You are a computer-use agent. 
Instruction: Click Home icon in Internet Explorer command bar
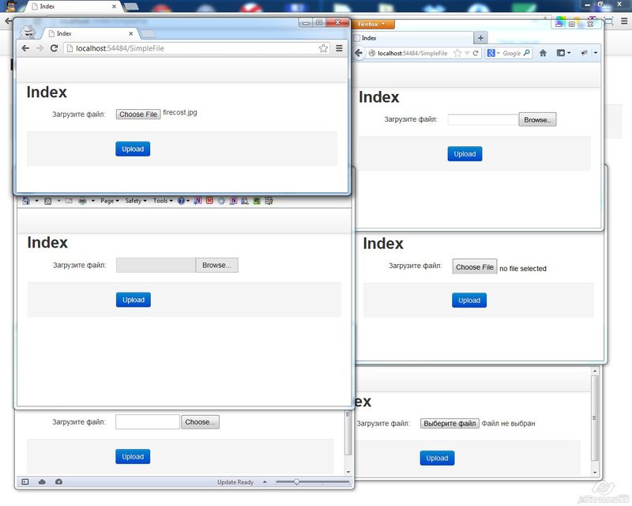(26, 201)
